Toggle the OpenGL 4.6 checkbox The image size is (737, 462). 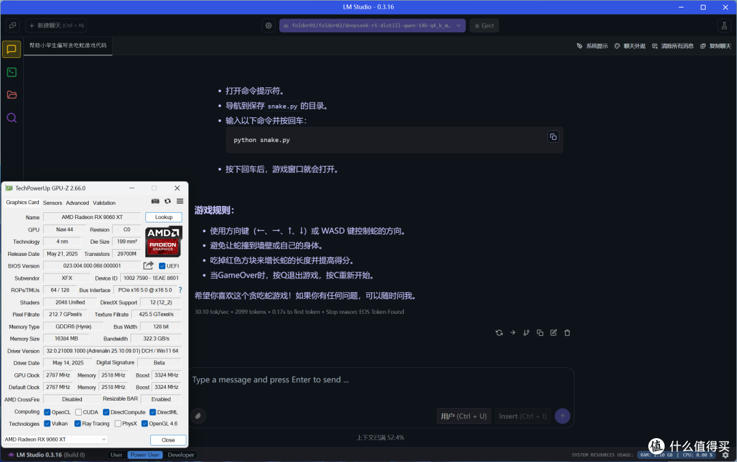(x=145, y=424)
